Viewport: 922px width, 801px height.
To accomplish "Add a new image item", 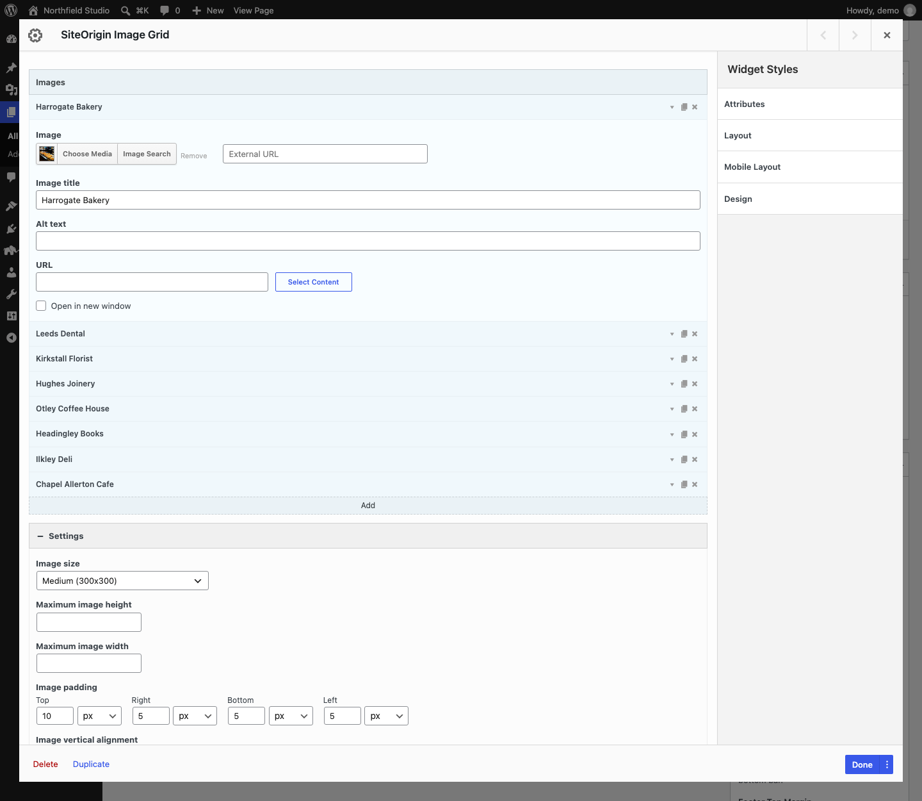I will pos(368,506).
